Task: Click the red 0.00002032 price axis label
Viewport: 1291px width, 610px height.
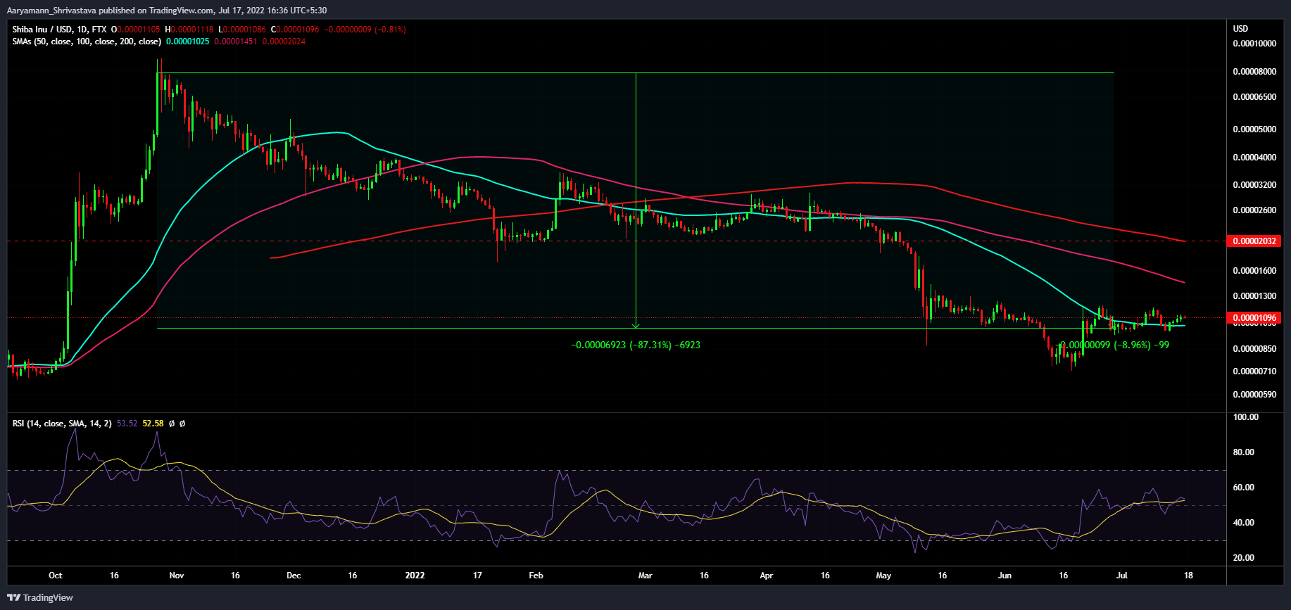Action: [1253, 241]
